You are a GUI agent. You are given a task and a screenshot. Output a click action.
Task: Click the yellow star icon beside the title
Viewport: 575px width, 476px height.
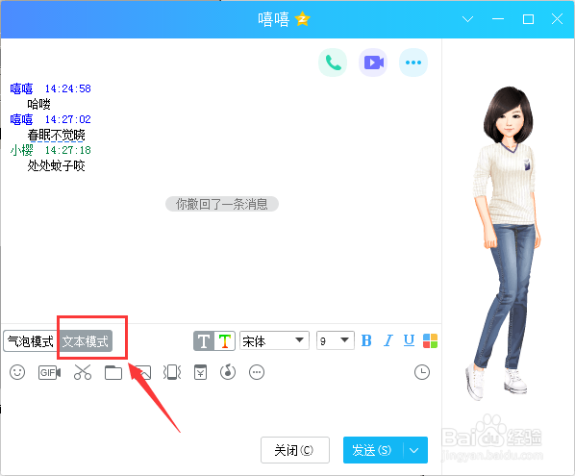coord(303,19)
